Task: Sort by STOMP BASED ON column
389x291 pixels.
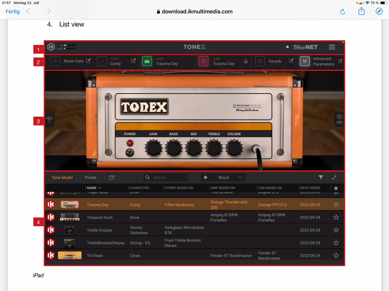Action: point(179,188)
